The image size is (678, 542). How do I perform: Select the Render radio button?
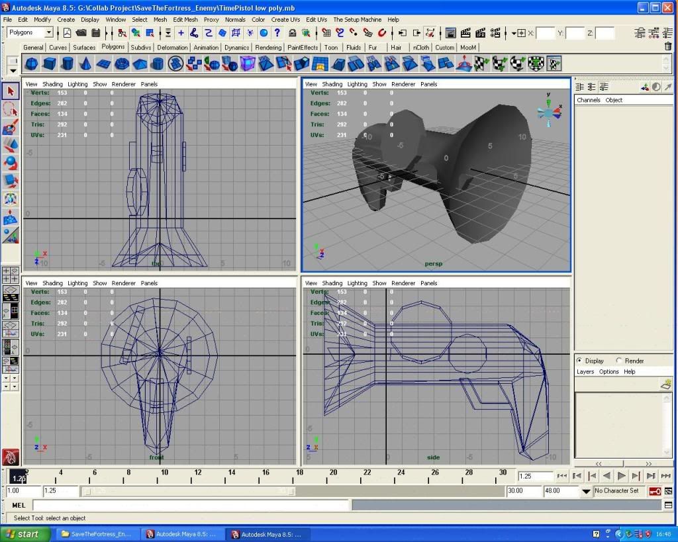(x=619, y=361)
